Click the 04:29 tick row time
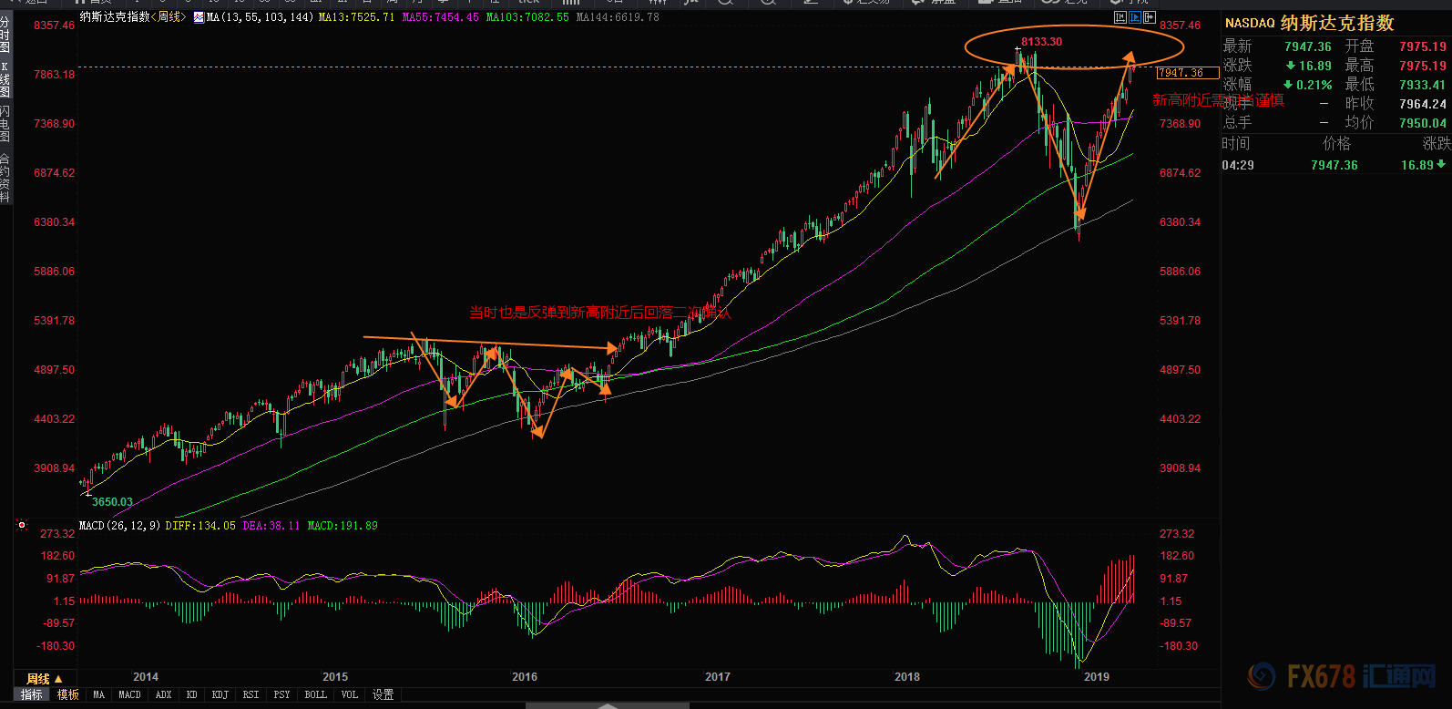The height and width of the screenshot is (709, 1452). (1238, 165)
